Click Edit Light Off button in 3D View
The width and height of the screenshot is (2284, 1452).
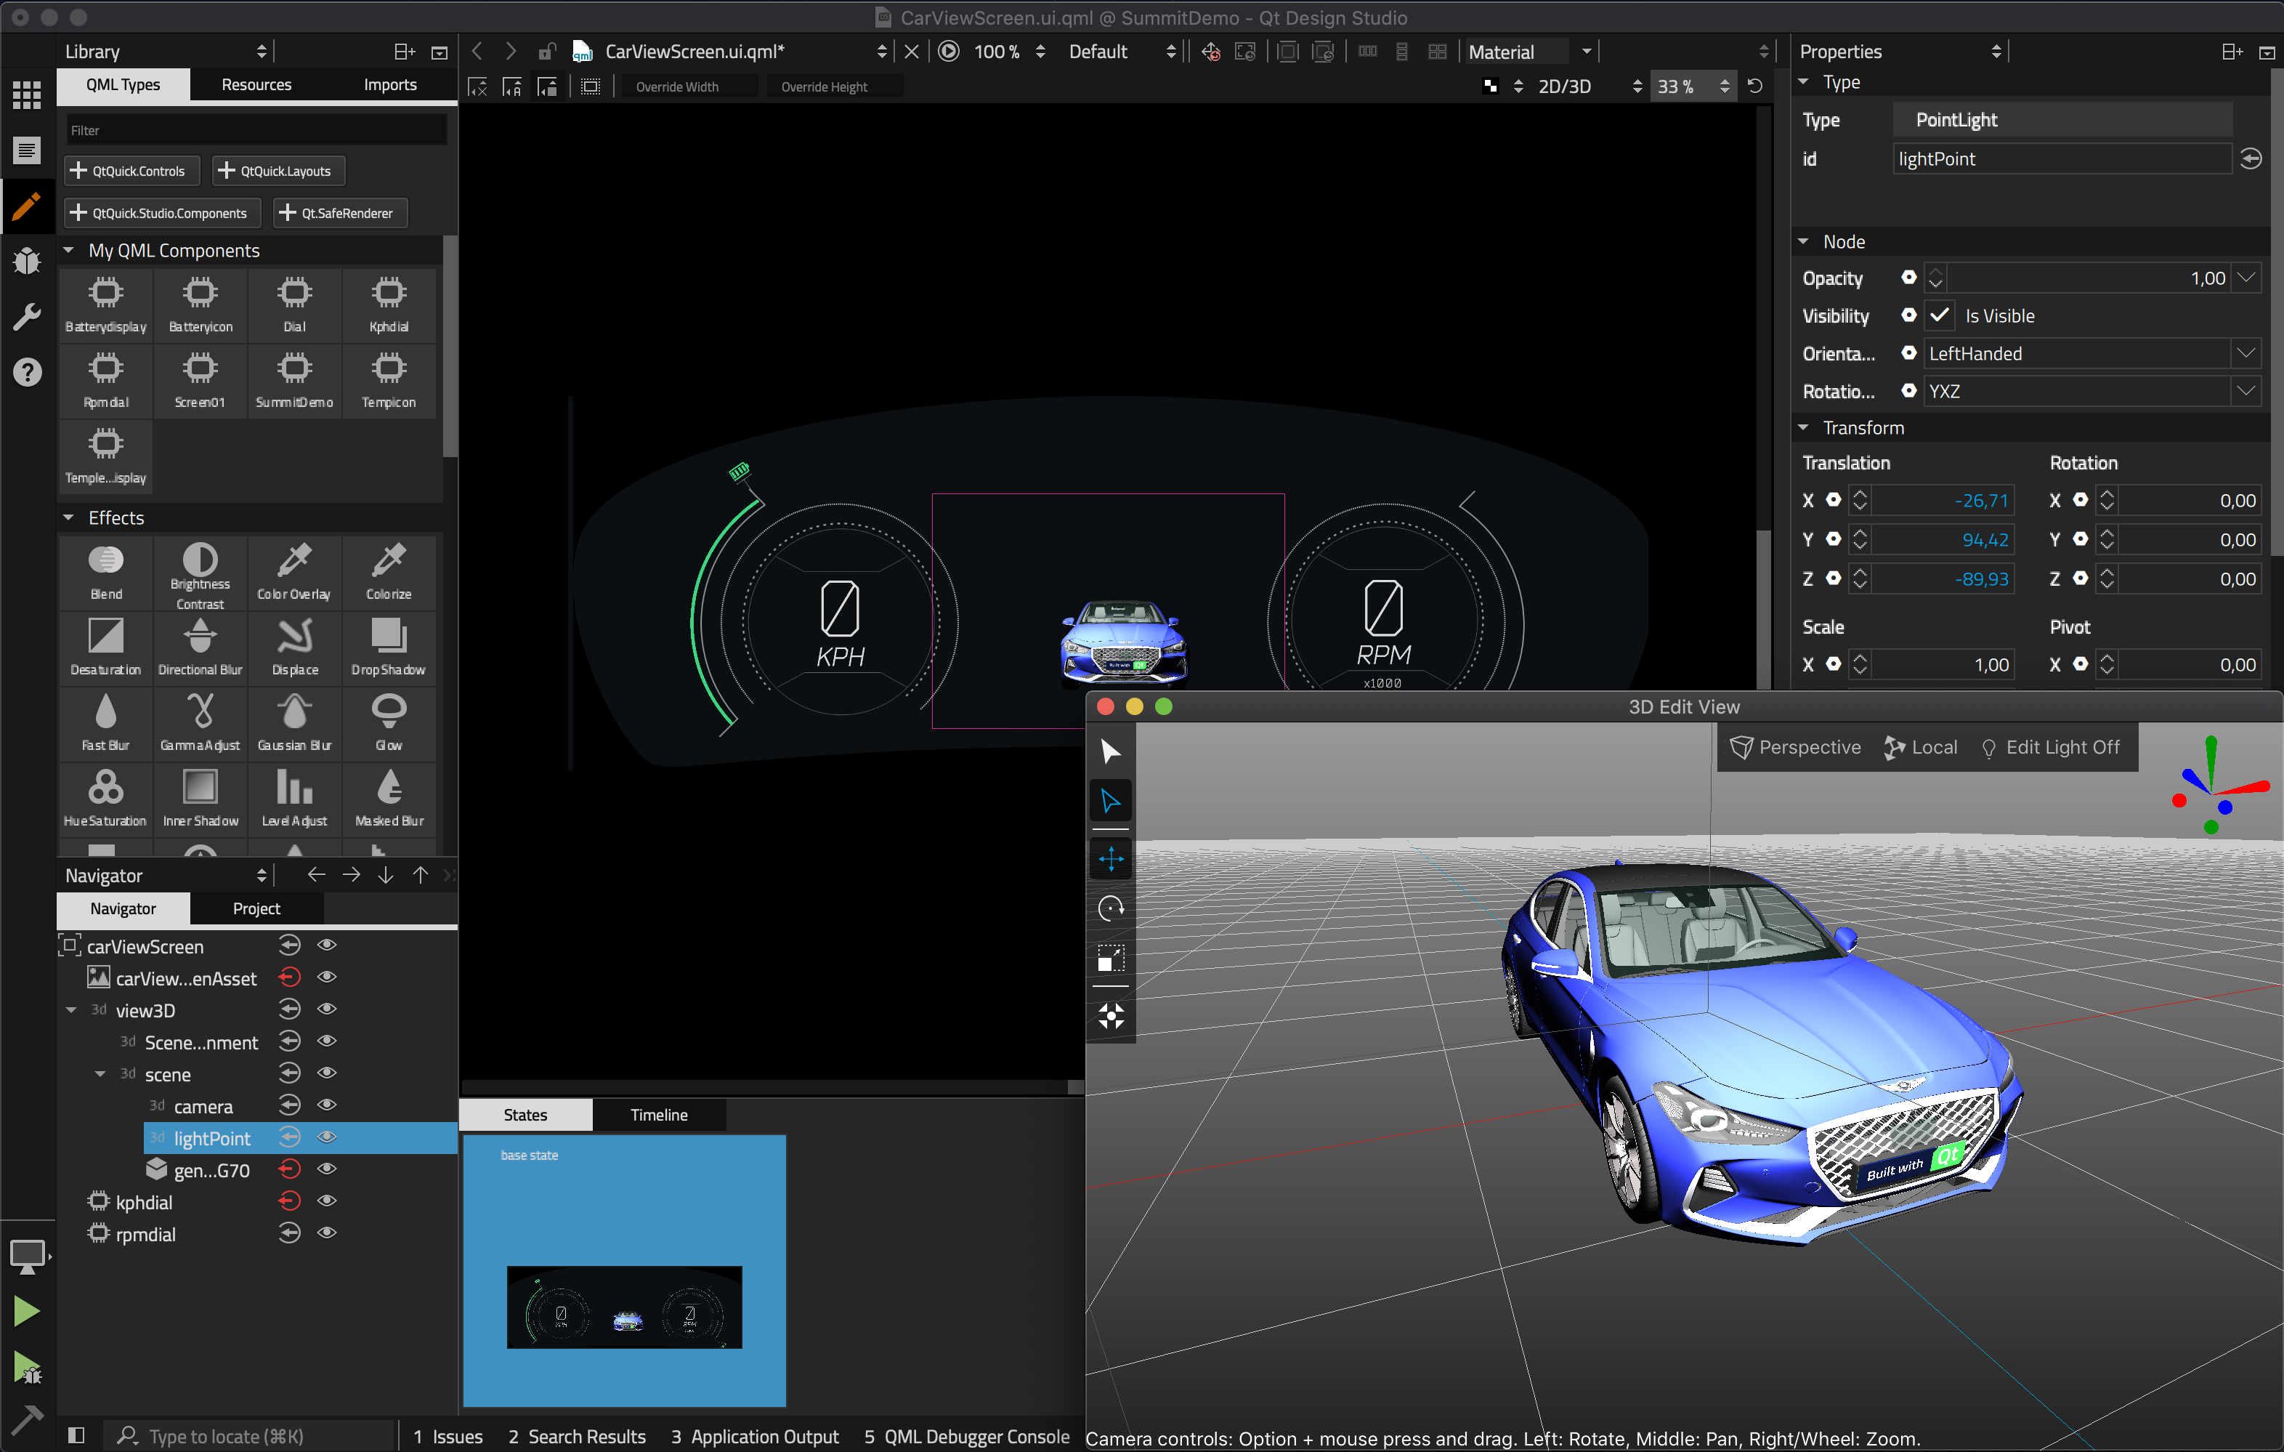[x=2051, y=746]
